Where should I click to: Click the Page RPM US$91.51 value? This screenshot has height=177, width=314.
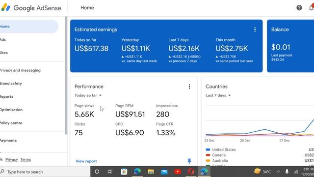coord(130,114)
